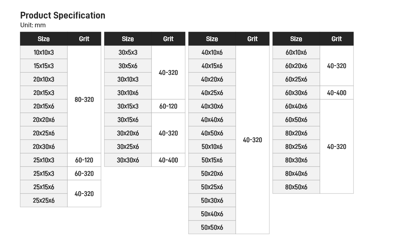This screenshot has width=404, height=244.
Task: Click the 80x50x6 size cell
Action: [x=296, y=187]
